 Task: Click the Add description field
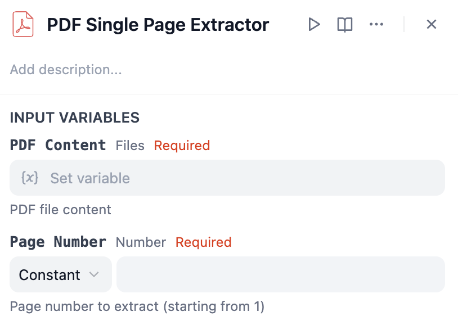[x=66, y=70]
